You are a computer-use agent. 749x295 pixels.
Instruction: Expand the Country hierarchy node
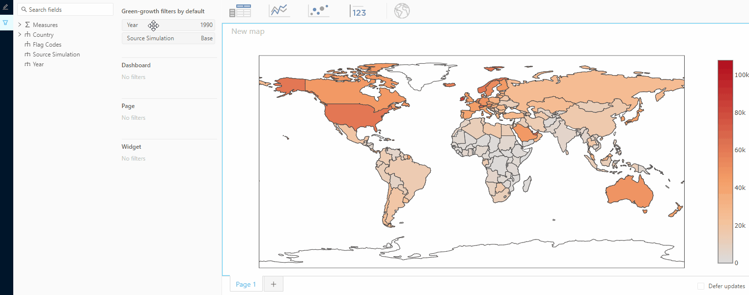point(20,34)
